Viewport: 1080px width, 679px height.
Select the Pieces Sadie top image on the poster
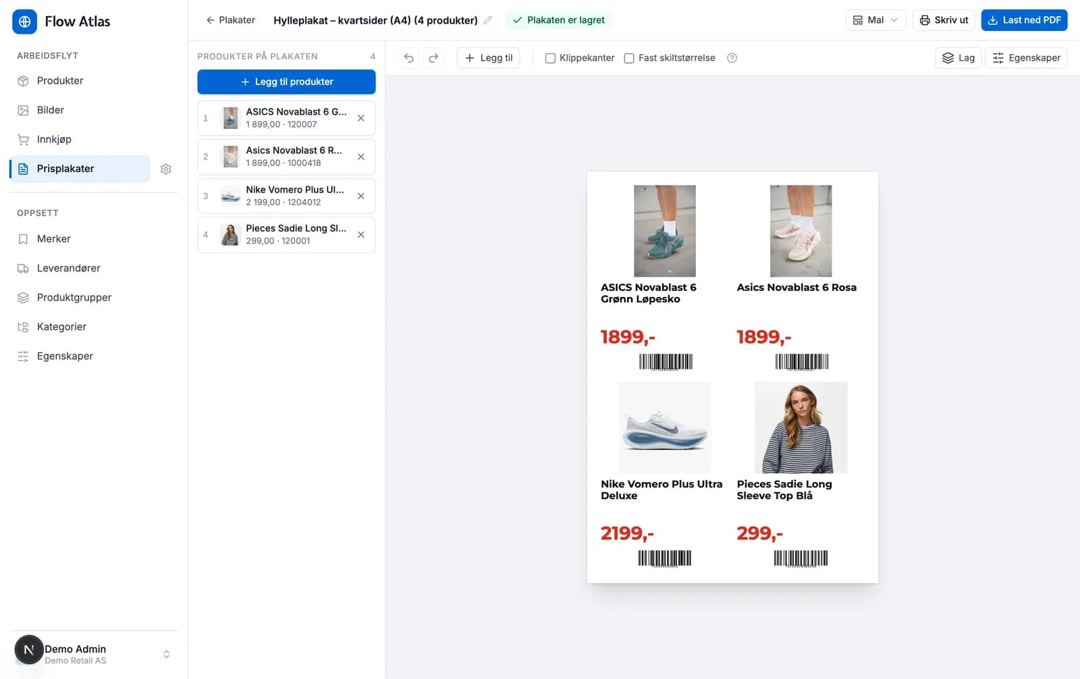(801, 428)
